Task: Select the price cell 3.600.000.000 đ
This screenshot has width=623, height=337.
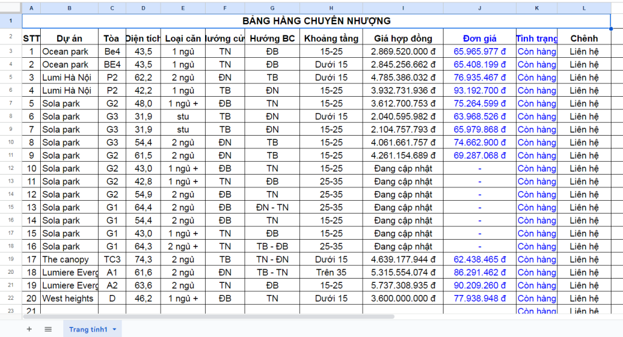Action: (402, 299)
